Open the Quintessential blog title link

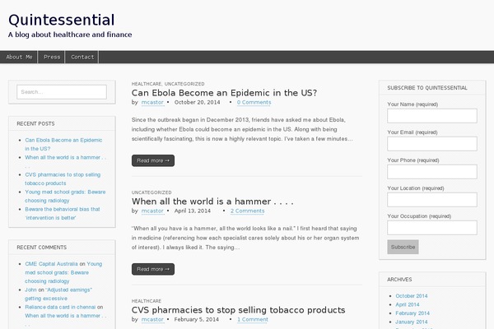[62, 20]
